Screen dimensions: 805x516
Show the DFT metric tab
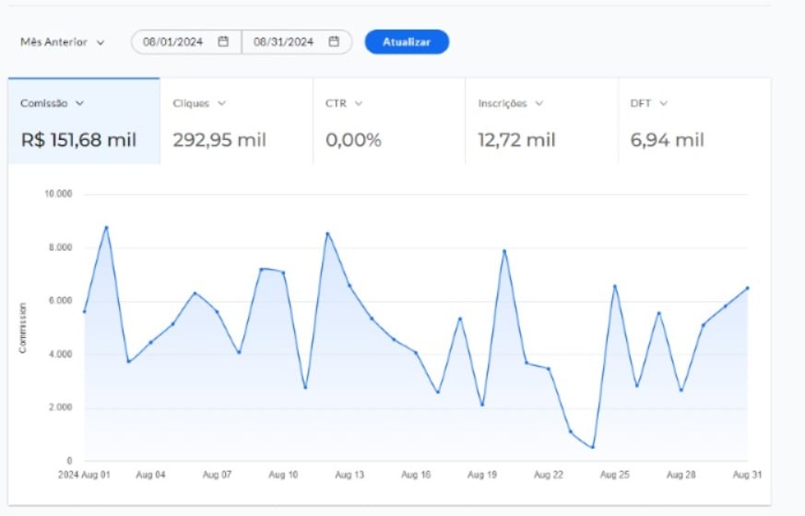(x=693, y=122)
